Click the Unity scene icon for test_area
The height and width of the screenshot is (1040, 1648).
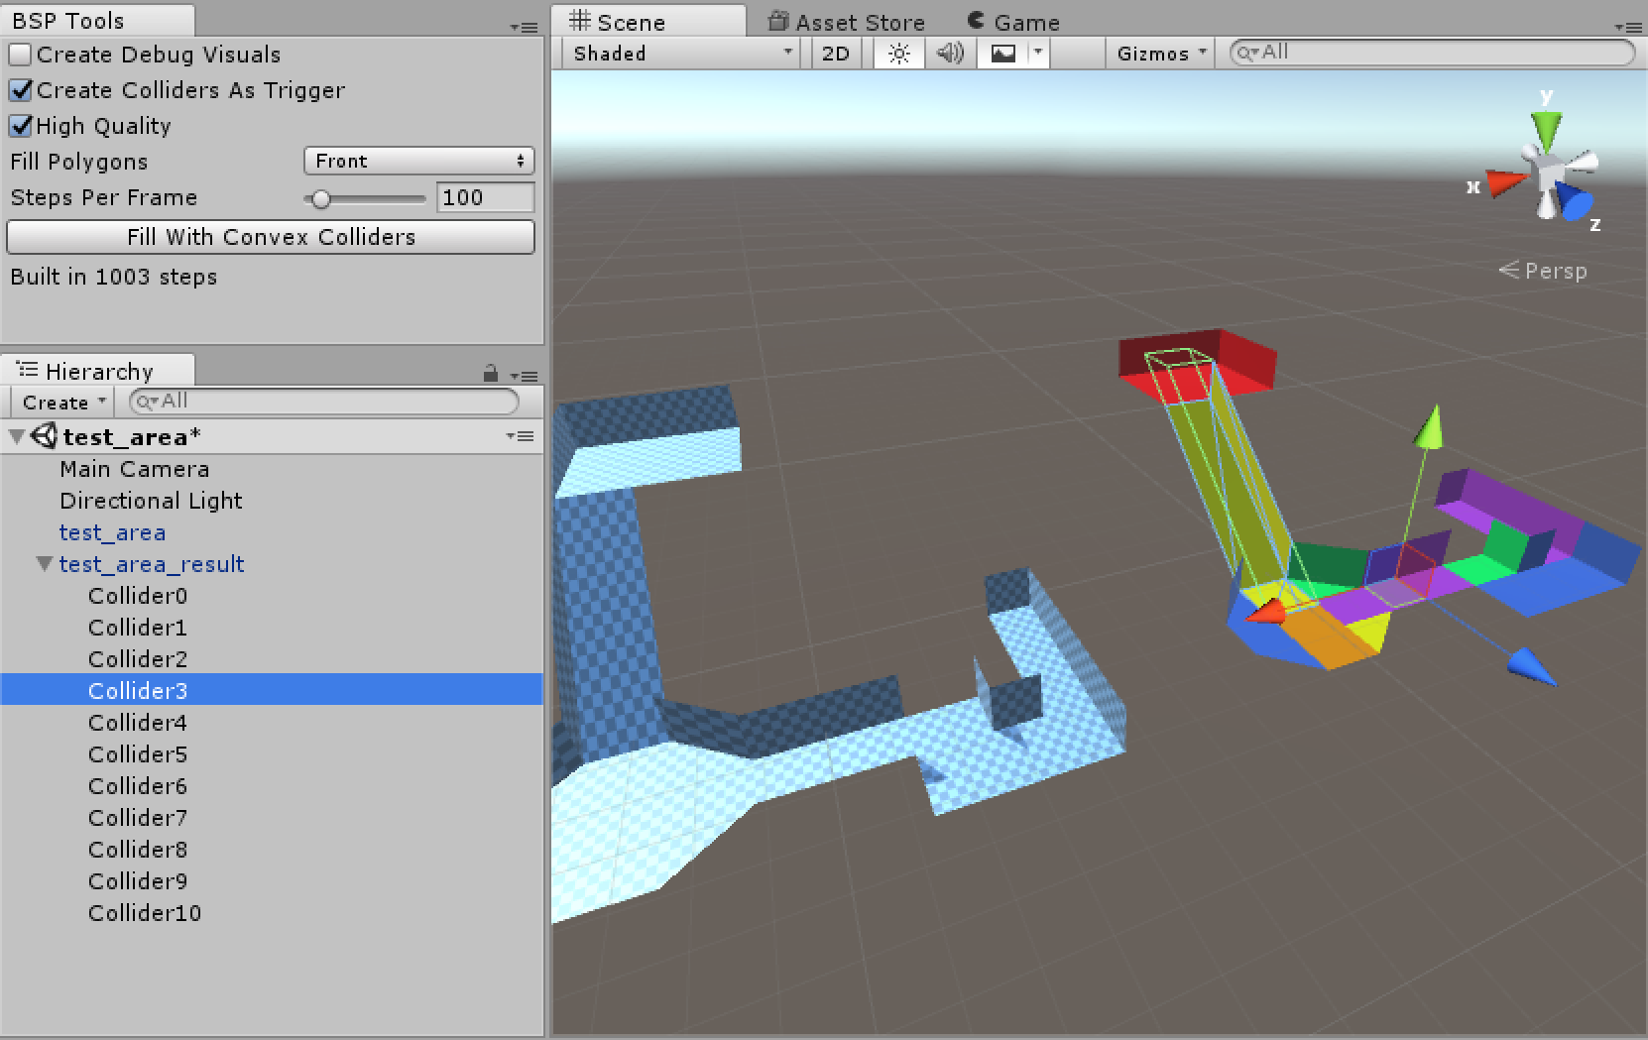pos(45,436)
